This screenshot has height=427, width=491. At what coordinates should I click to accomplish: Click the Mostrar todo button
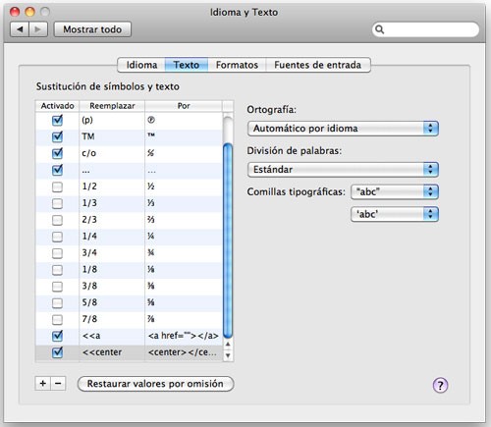click(92, 29)
